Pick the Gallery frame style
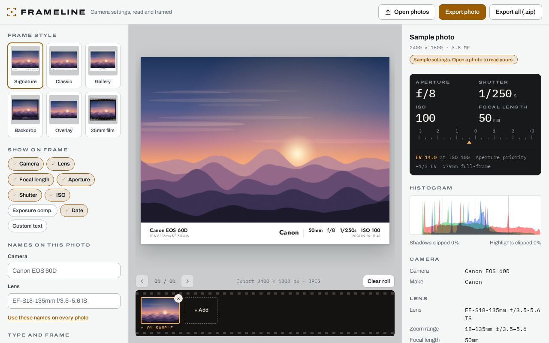Image resolution: width=549 pixels, height=343 pixels. tap(103, 66)
